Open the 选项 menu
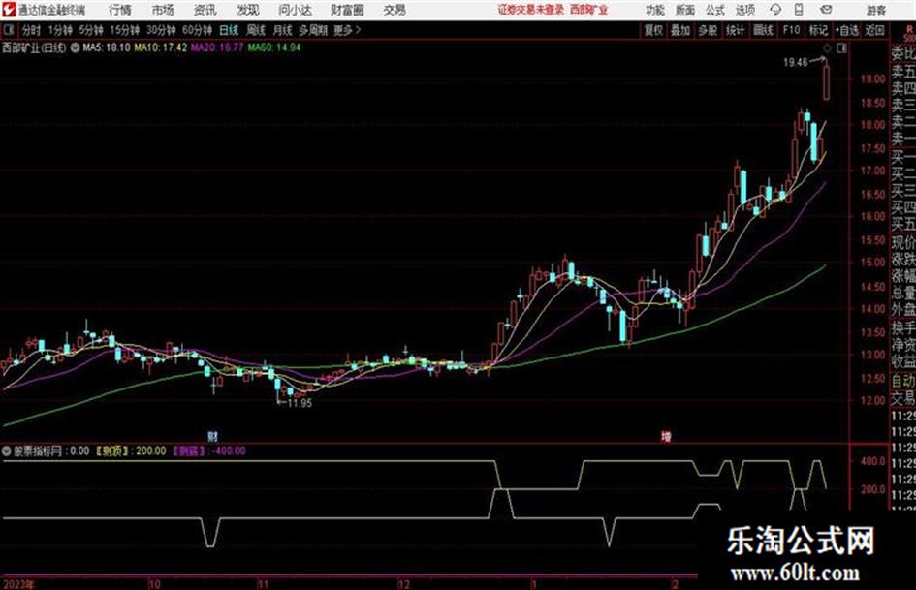 (745, 10)
